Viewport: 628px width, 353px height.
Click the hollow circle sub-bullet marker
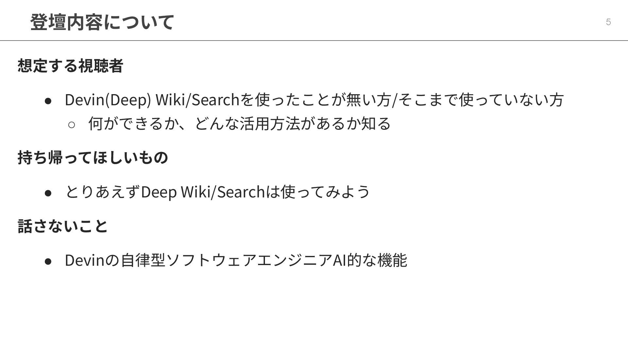72,125
